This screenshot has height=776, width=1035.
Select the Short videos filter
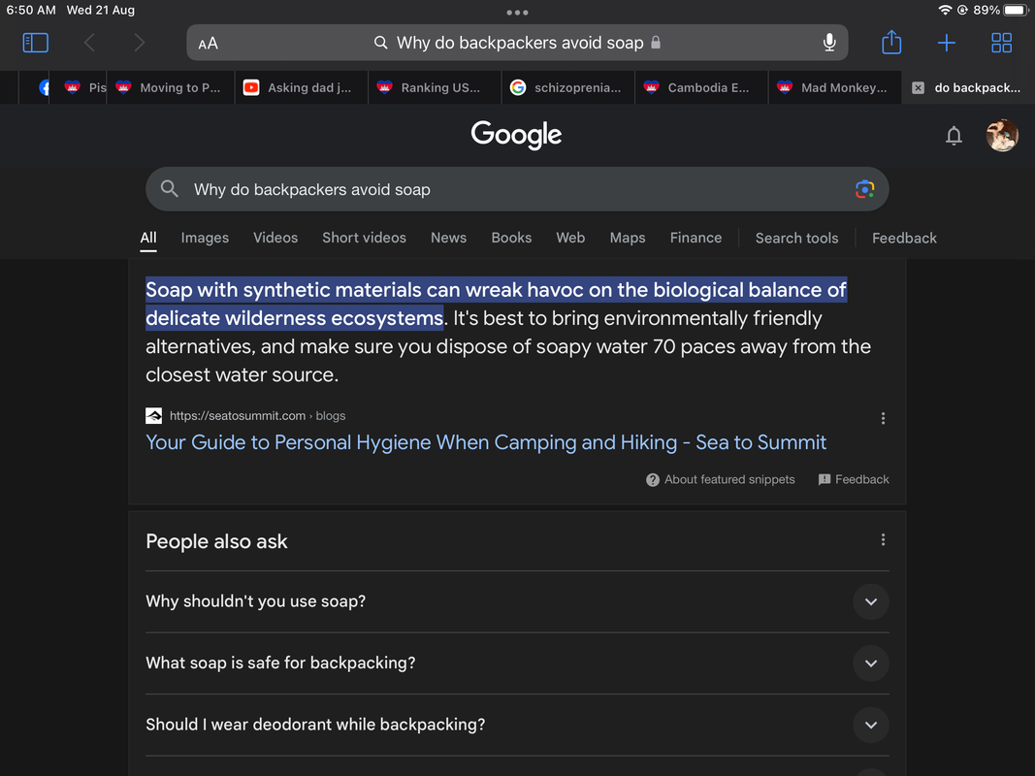coord(364,238)
